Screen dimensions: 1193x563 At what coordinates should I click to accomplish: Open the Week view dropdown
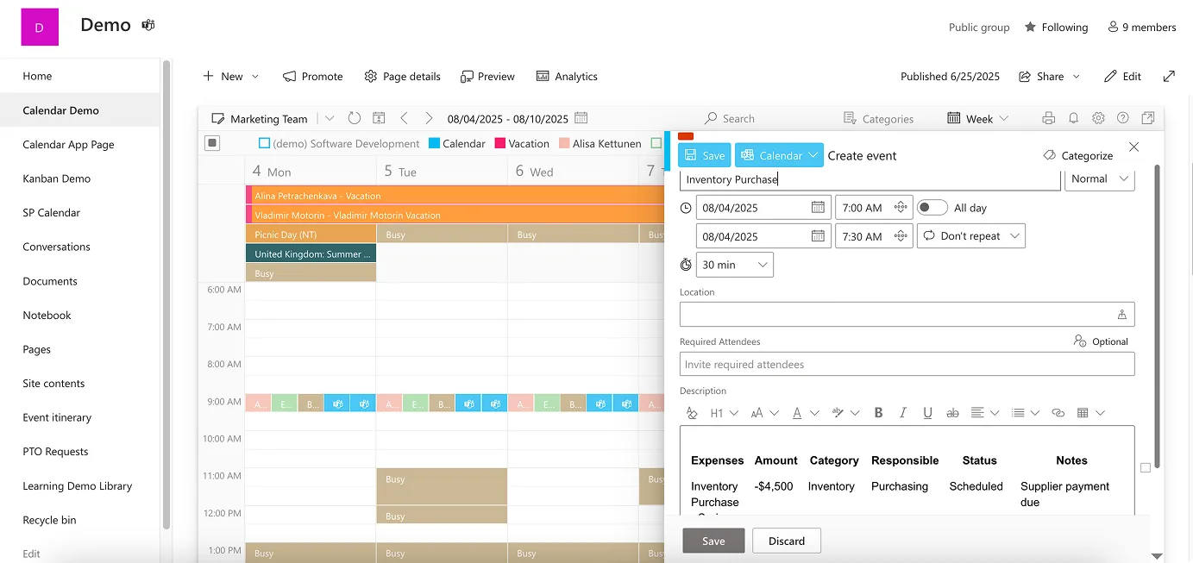[977, 118]
